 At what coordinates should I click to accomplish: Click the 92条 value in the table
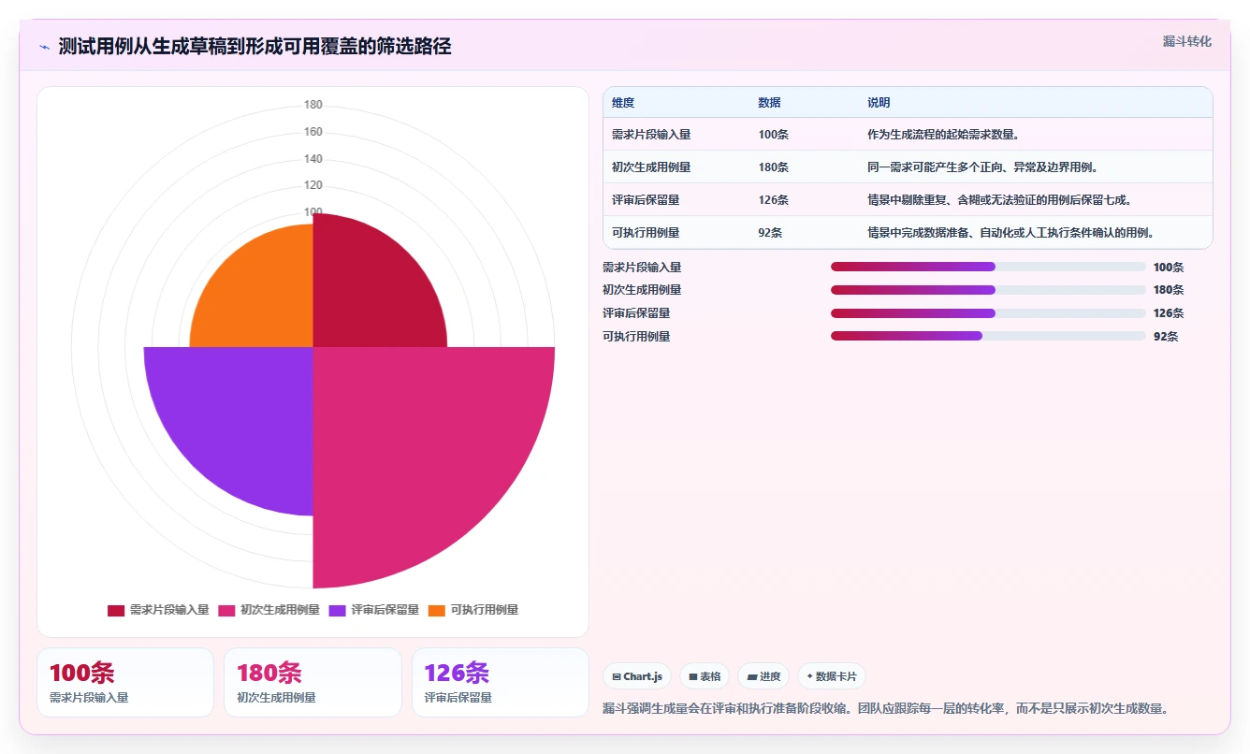click(x=770, y=233)
